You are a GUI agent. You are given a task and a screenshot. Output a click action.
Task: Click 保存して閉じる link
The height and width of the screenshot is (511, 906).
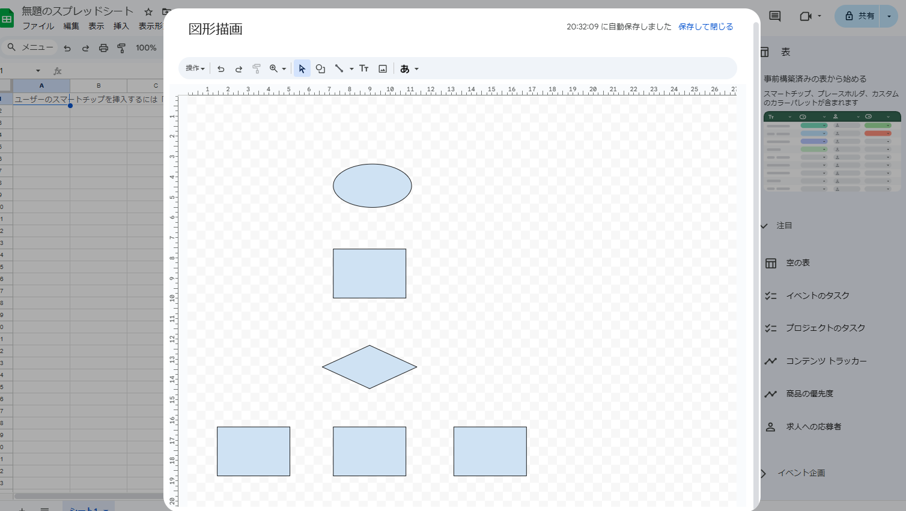pos(706,26)
